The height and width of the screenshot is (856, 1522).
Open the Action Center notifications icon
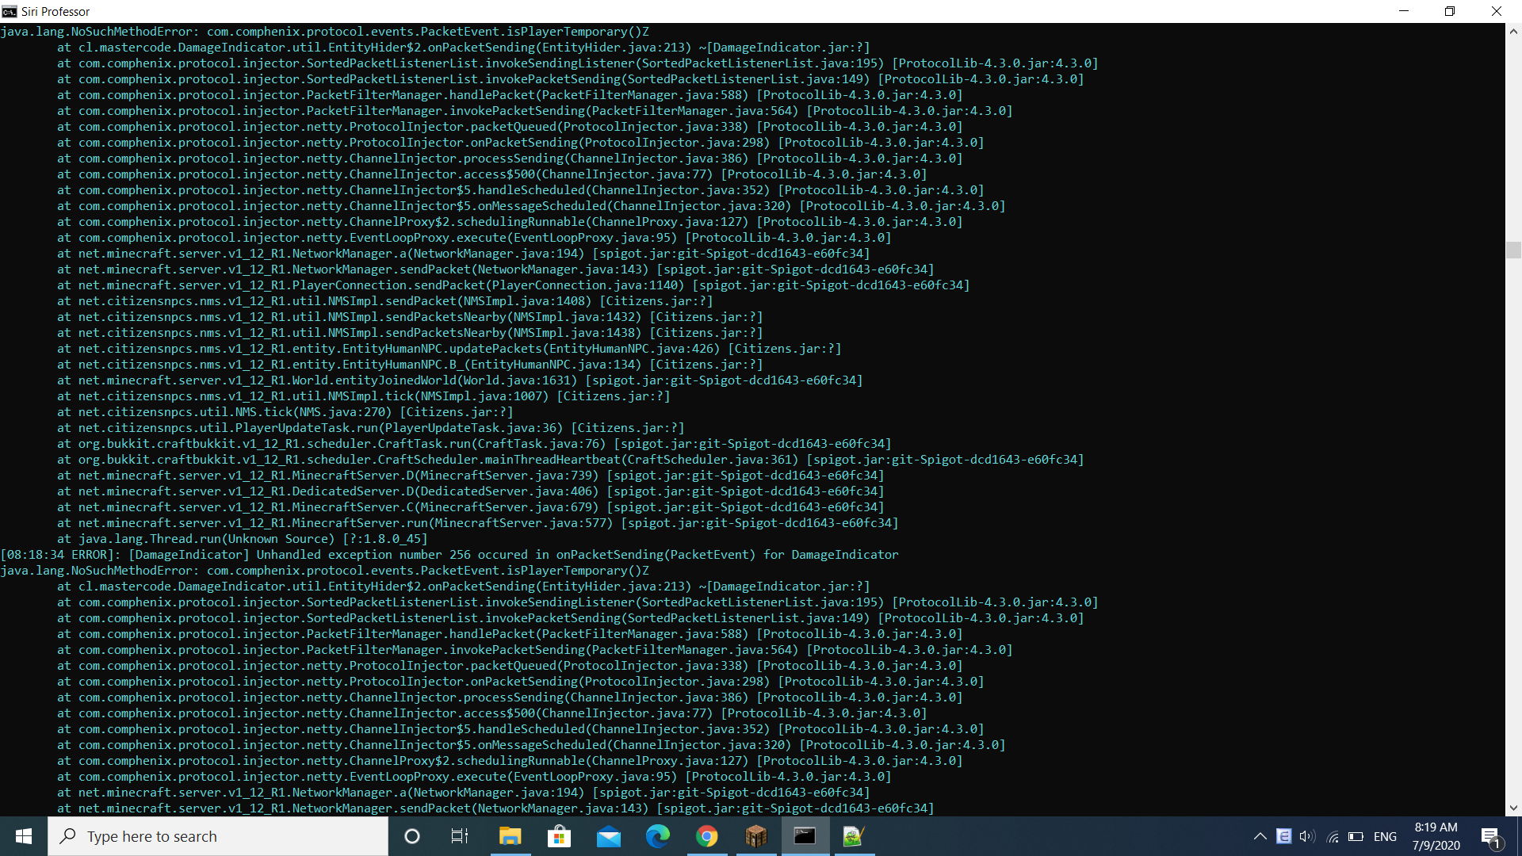click(1490, 836)
